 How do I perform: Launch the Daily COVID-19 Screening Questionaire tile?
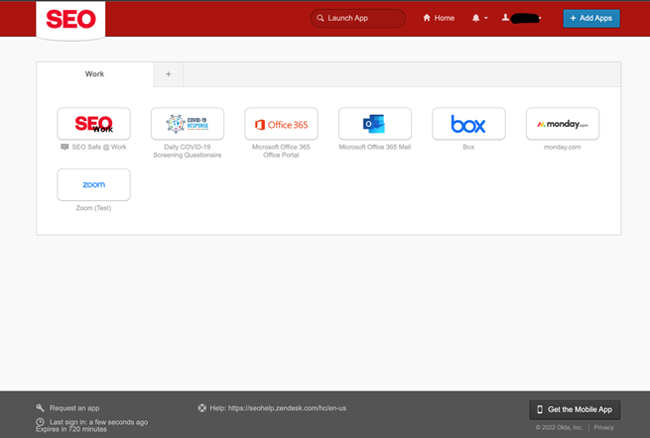(x=188, y=124)
